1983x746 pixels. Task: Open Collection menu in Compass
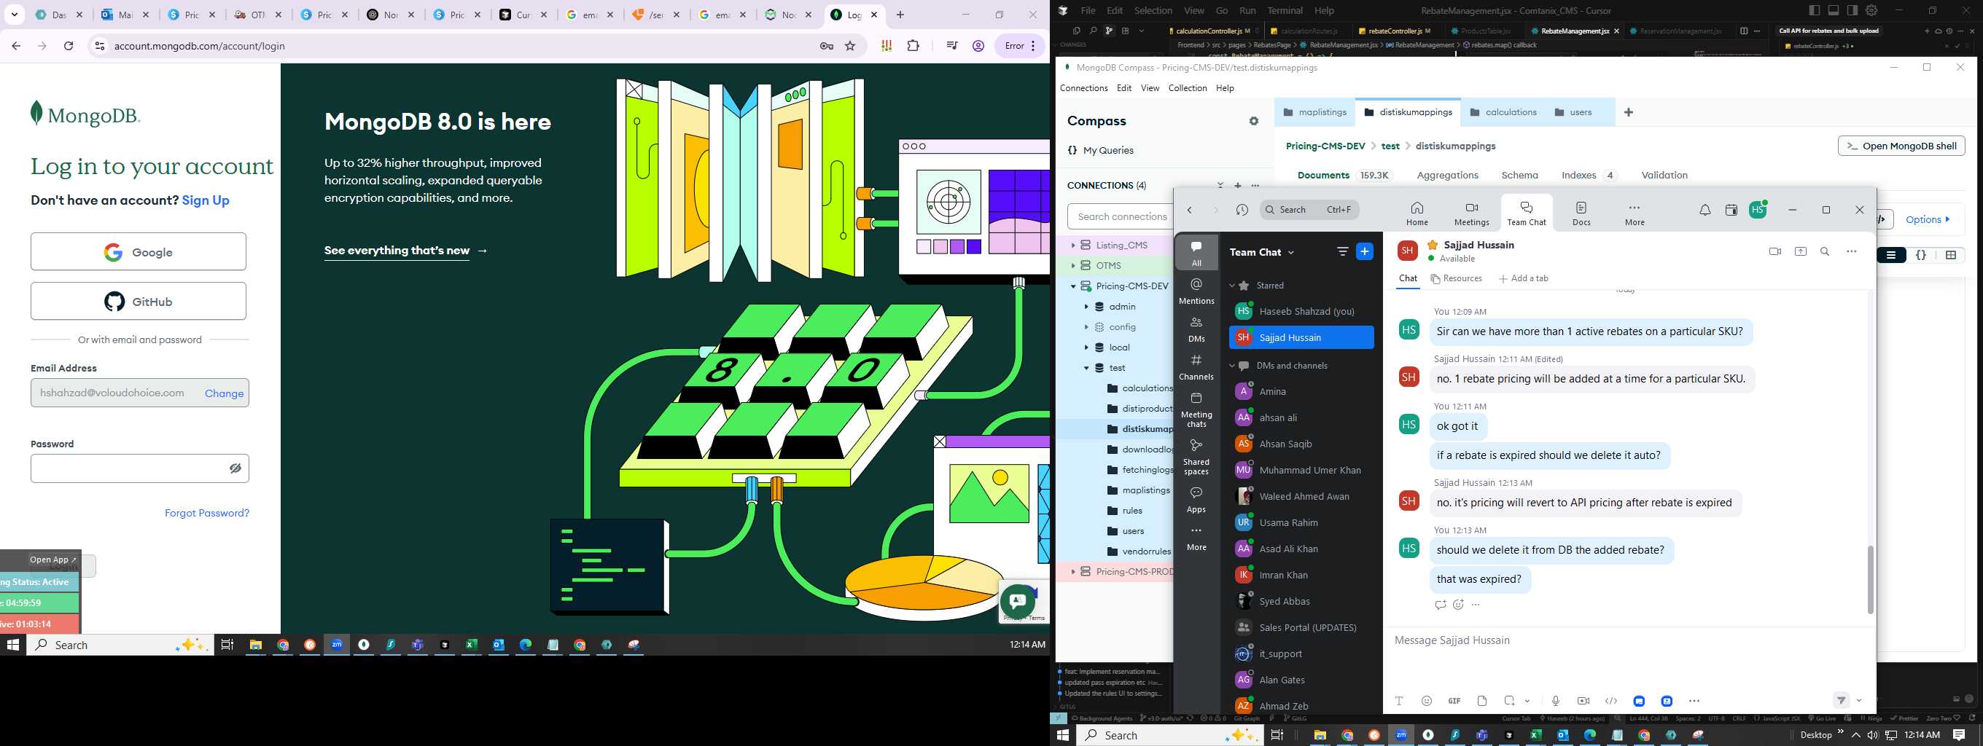1187,88
